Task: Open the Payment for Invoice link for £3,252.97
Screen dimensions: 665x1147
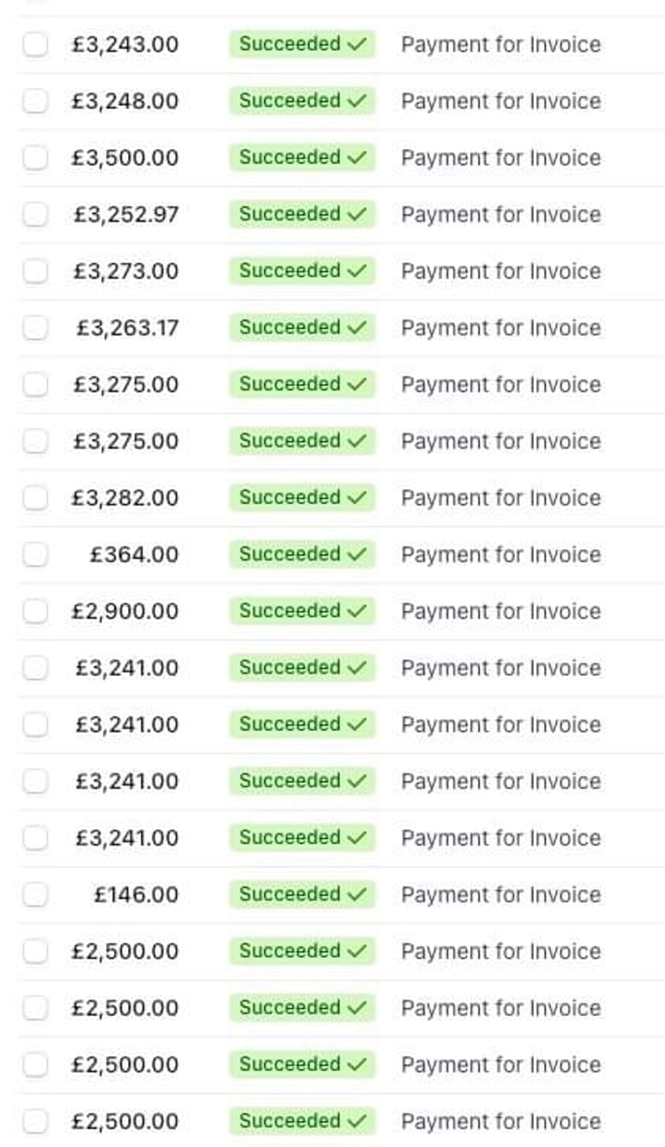Action: pyautogui.click(x=500, y=214)
